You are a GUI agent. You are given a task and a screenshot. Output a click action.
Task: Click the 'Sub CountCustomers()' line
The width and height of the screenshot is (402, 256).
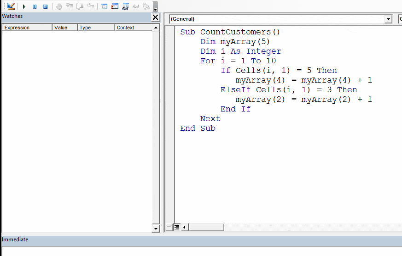point(230,32)
